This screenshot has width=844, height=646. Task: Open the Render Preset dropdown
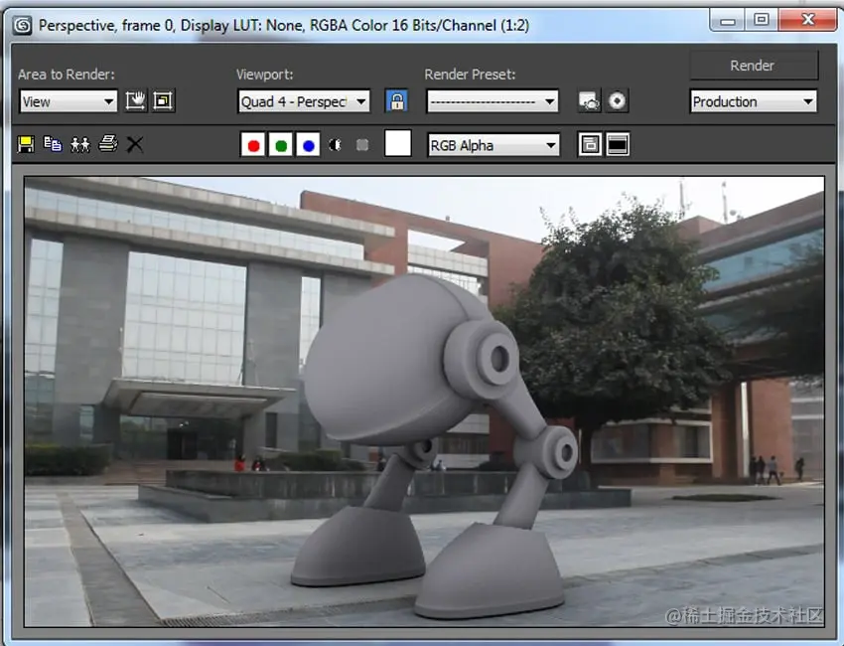[x=492, y=101]
